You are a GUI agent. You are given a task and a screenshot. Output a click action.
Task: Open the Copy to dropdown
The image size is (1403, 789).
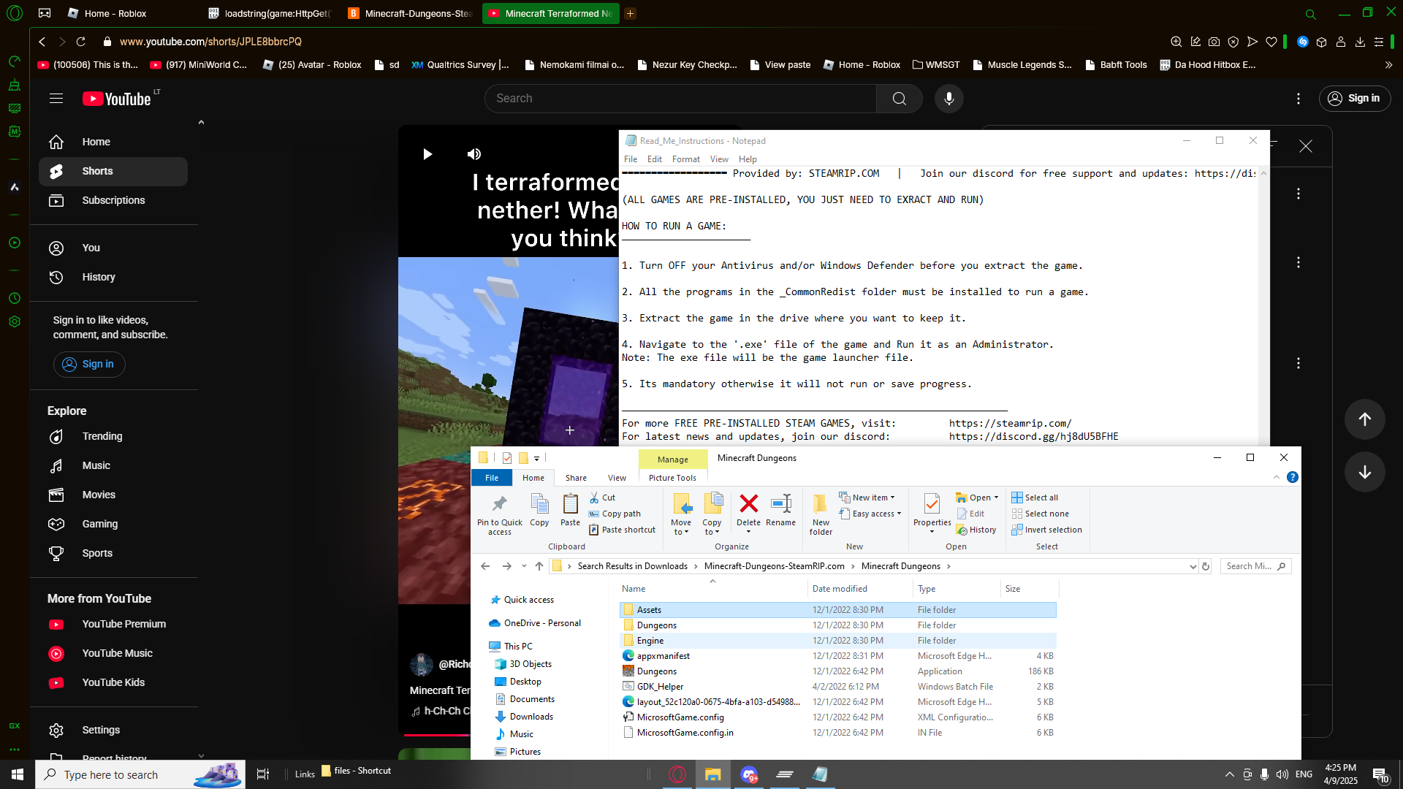point(712,514)
